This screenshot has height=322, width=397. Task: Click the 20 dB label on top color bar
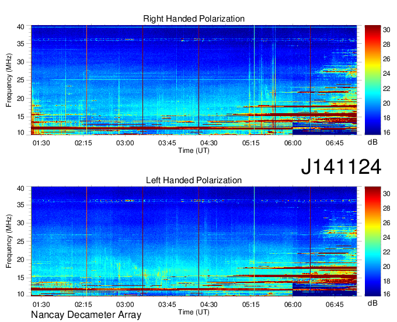point(386,103)
